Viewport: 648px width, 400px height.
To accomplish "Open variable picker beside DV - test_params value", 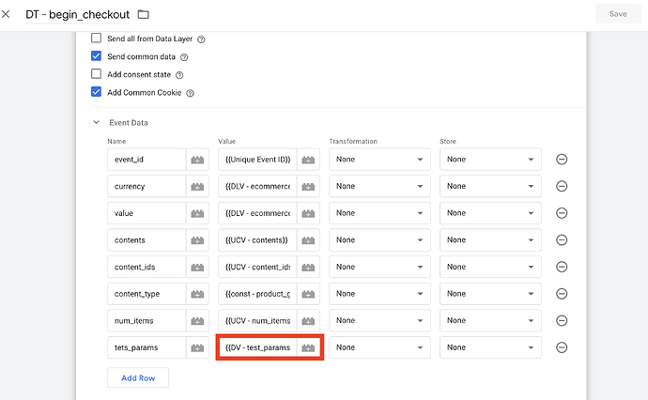I will click(x=308, y=347).
